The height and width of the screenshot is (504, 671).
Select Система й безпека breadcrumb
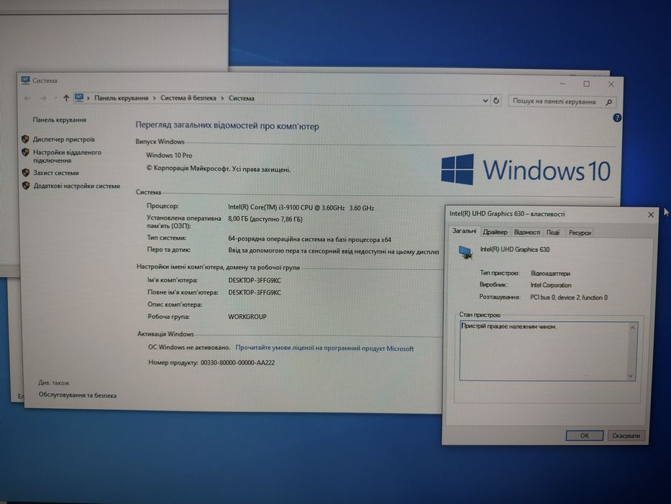(x=188, y=98)
